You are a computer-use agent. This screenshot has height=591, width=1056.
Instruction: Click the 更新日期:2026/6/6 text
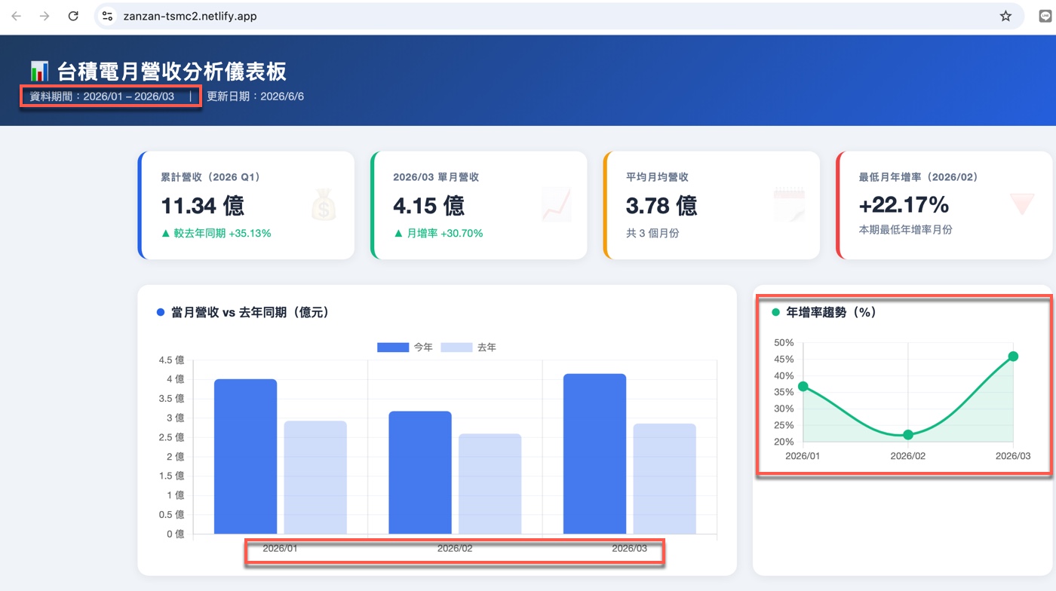[255, 96]
